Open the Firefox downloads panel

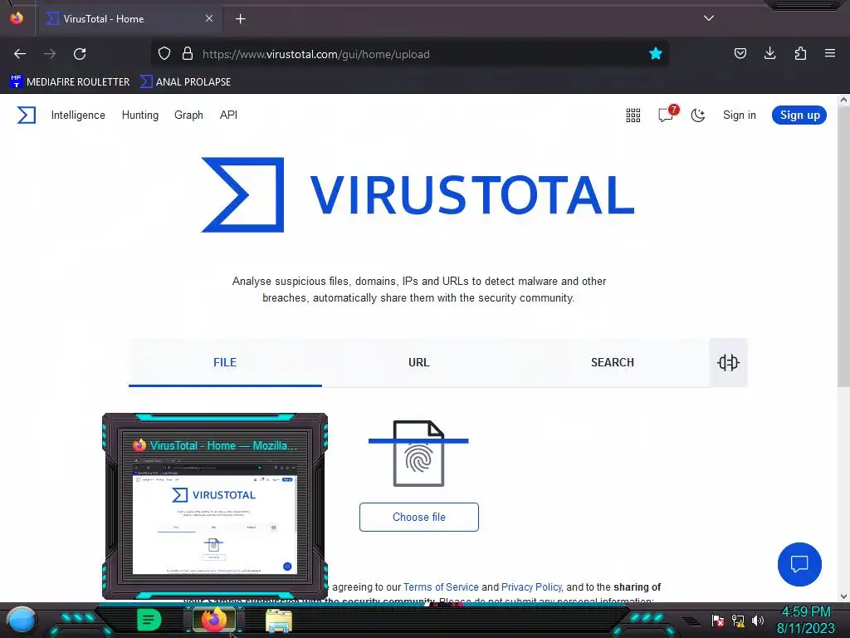coord(769,53)
